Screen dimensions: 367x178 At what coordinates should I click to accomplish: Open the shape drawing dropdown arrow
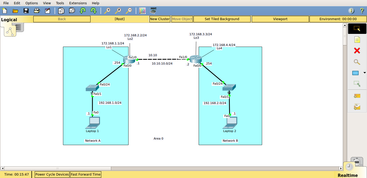pos(365,73)
